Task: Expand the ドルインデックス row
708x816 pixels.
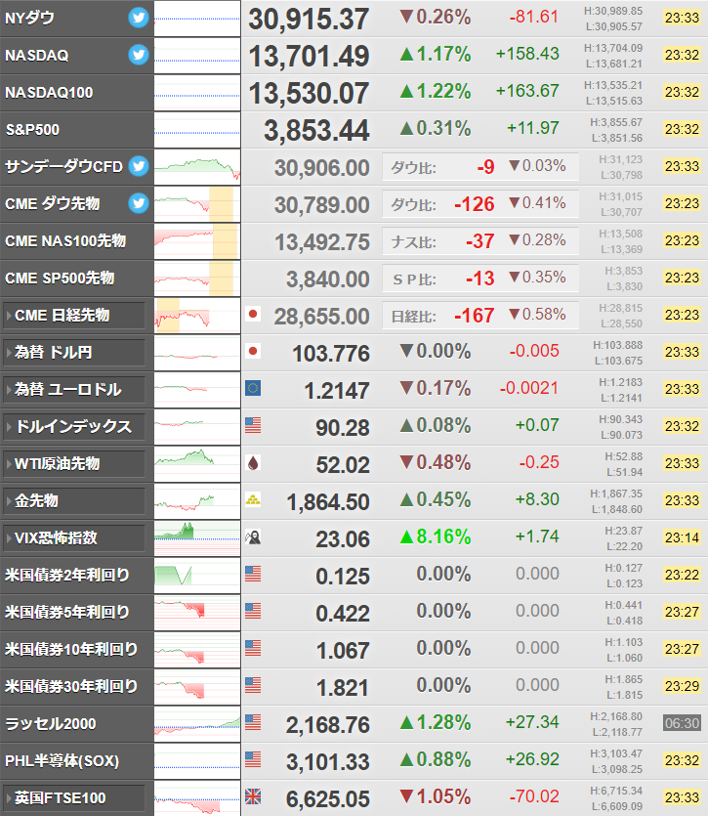Action: [74, 427]
